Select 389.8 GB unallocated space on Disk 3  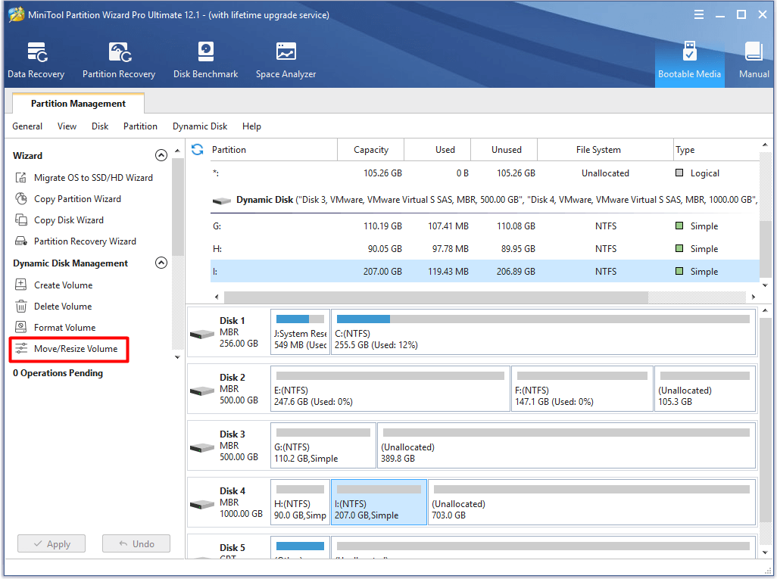pos(566,446)
